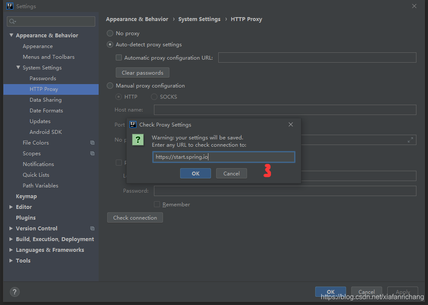
Task: Select the HTTP Proxy tree item
Action: [x=51, y=89]
